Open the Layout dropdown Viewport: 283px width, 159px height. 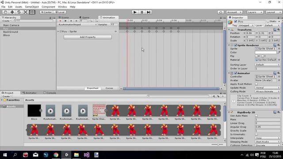pyautogui.click(x=274, y=12)
